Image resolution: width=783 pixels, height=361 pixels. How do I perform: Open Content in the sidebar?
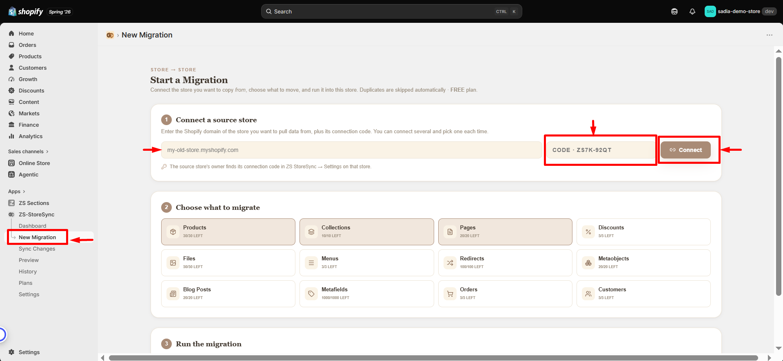(x=29, y=102)
